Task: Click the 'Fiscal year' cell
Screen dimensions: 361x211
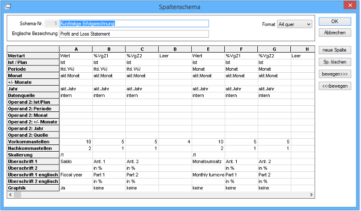Action: (x=76, y=175)
